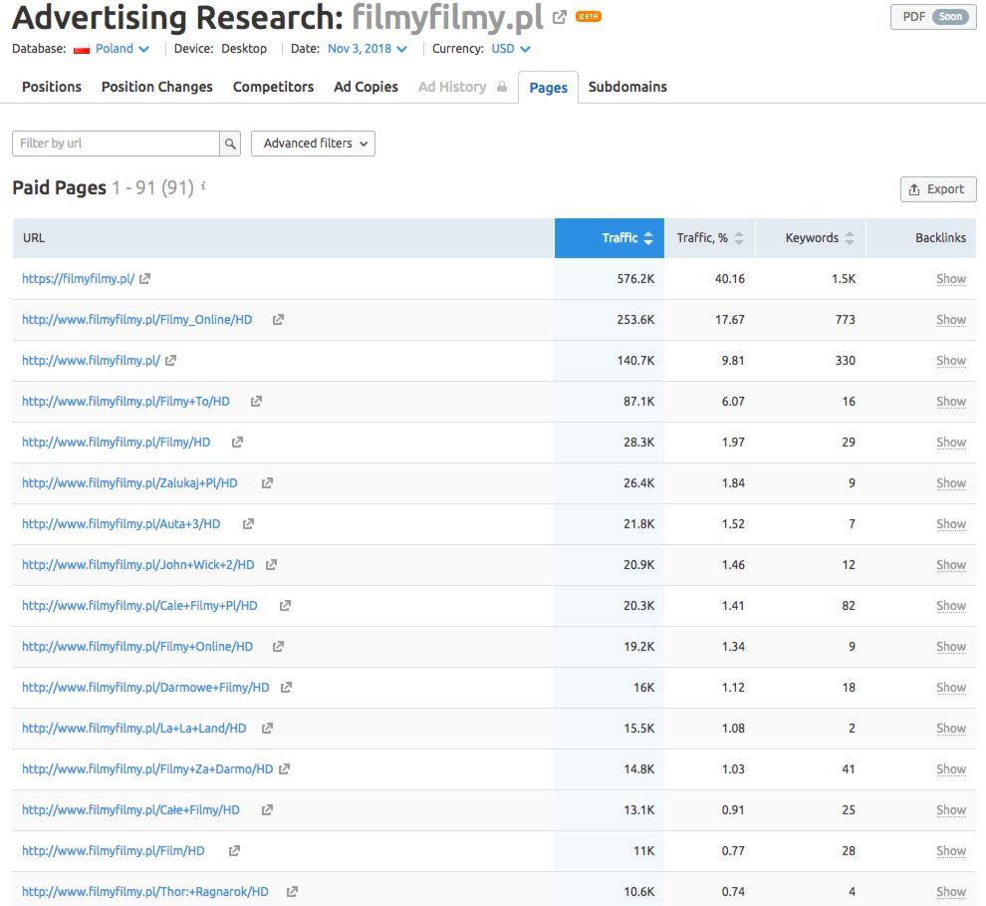Open external link icon for Filmy_Online/HD row
This screenshot has width=986, height=906.
point(278,320)
